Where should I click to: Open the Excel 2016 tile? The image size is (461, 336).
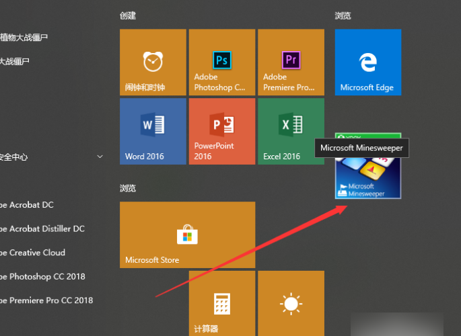click(291, 131)
